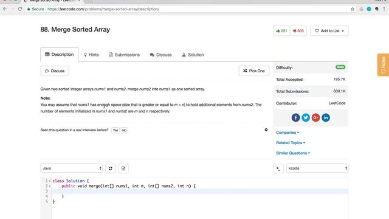Switch to the Hints tab
389x219 pixels.
pyautogui.click(x=91, y=55)
